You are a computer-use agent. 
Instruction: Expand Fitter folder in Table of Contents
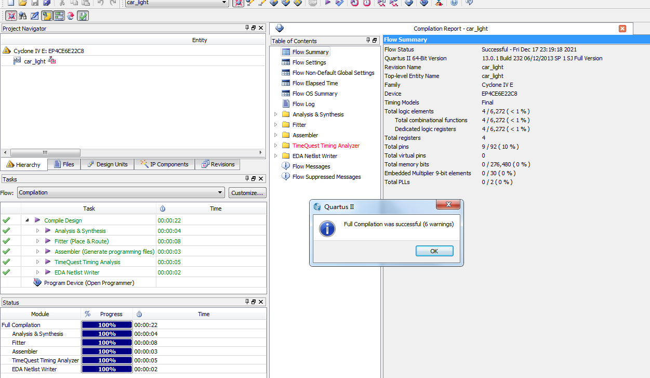click(x=276, y=125)
